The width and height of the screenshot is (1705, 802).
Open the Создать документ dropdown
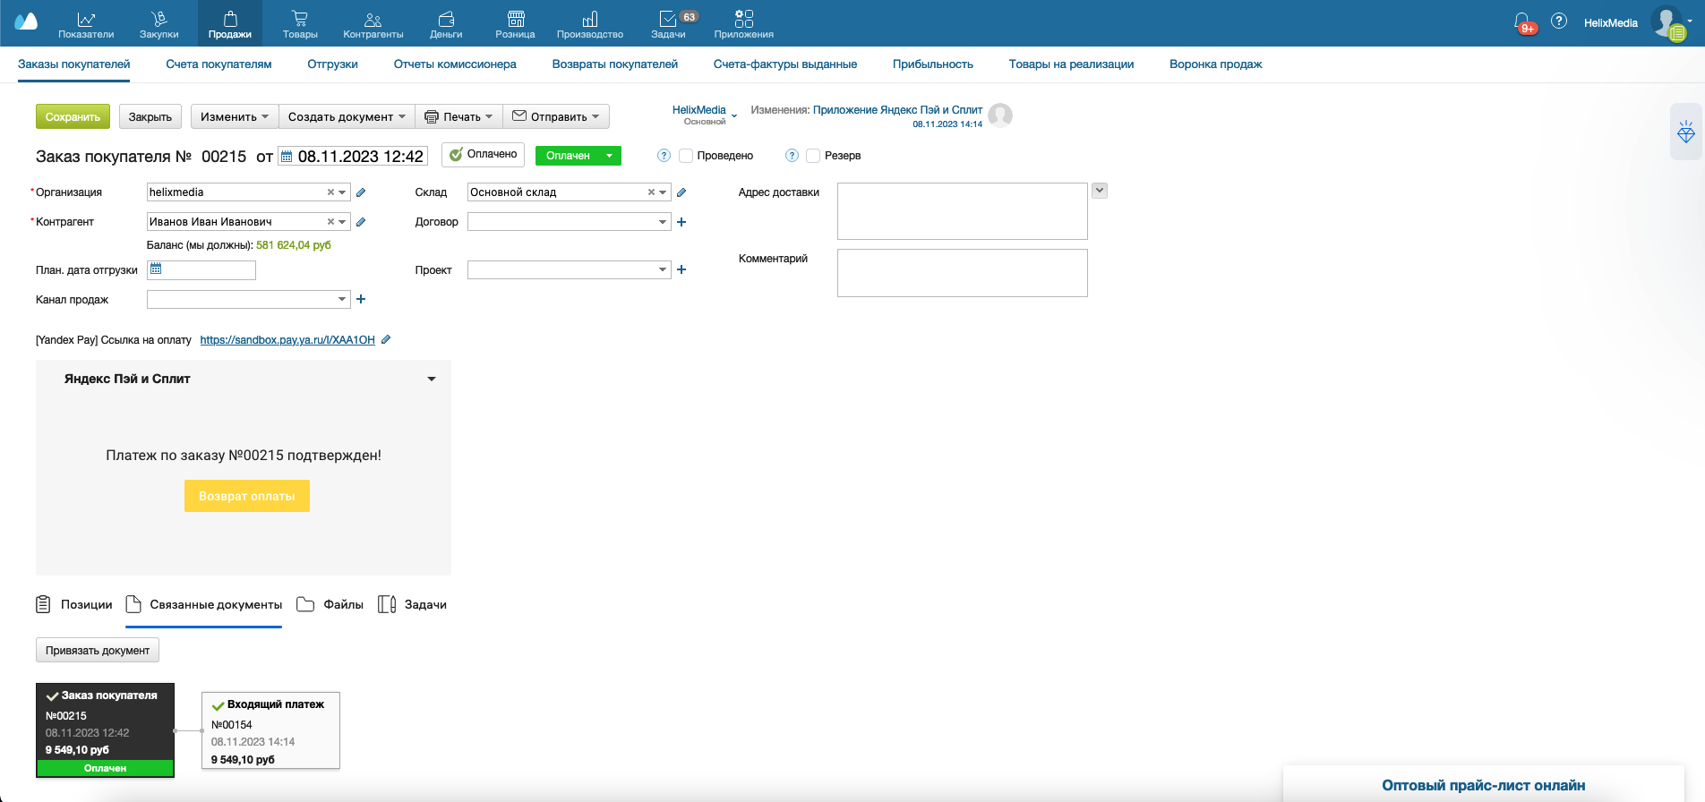(347, 116)
